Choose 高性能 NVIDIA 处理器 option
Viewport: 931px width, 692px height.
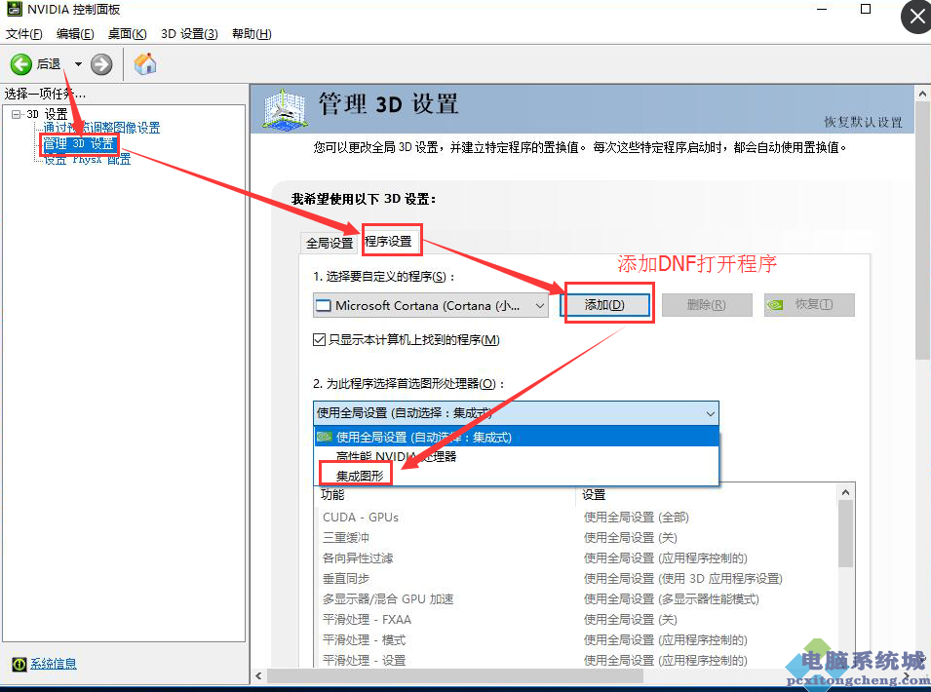pyautogui.click(x=516, y=456)
